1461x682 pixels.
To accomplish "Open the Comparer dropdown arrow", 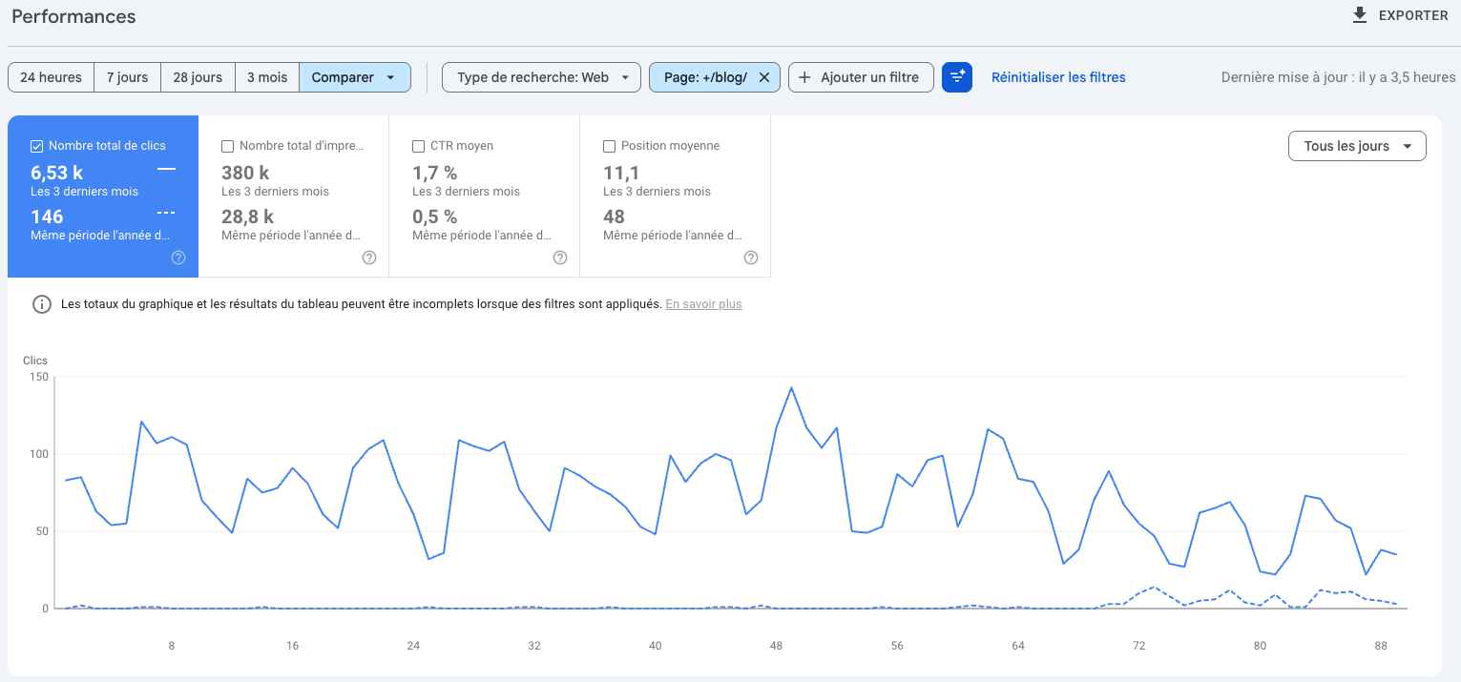I will point(390,77).
